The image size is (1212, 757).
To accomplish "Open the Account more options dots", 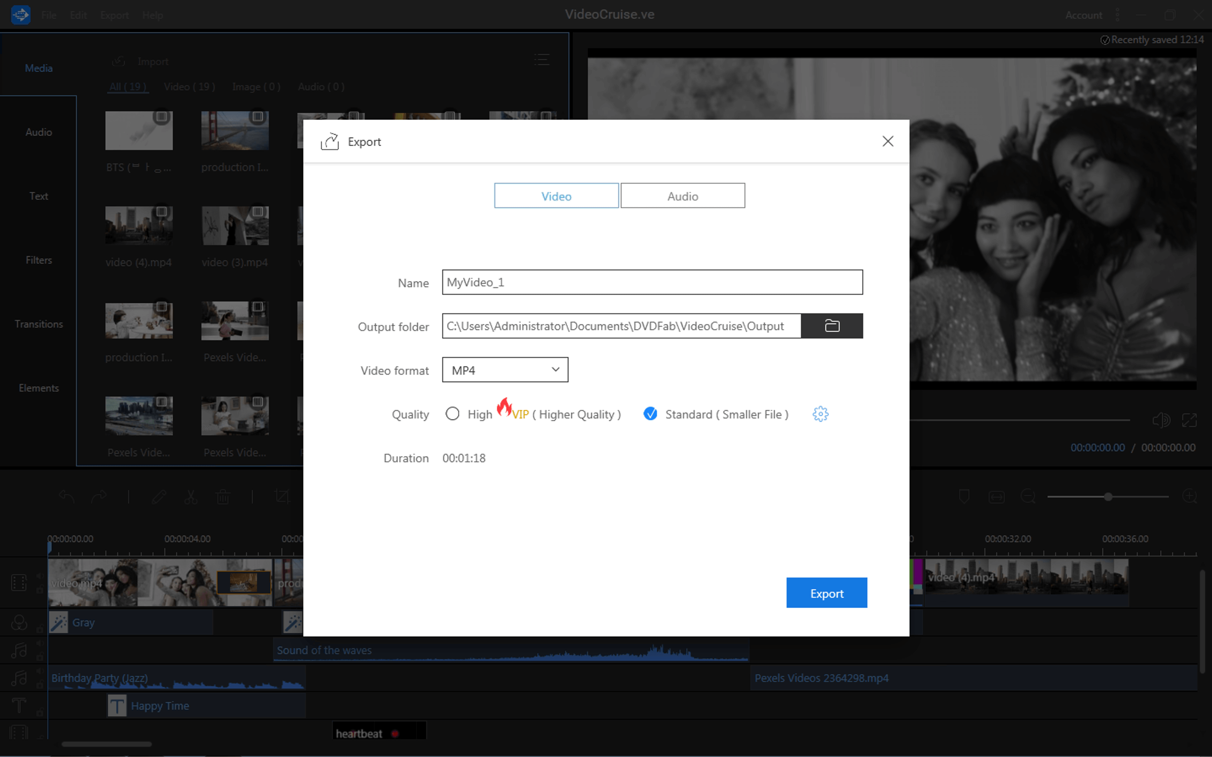I will pos(1117,15).
